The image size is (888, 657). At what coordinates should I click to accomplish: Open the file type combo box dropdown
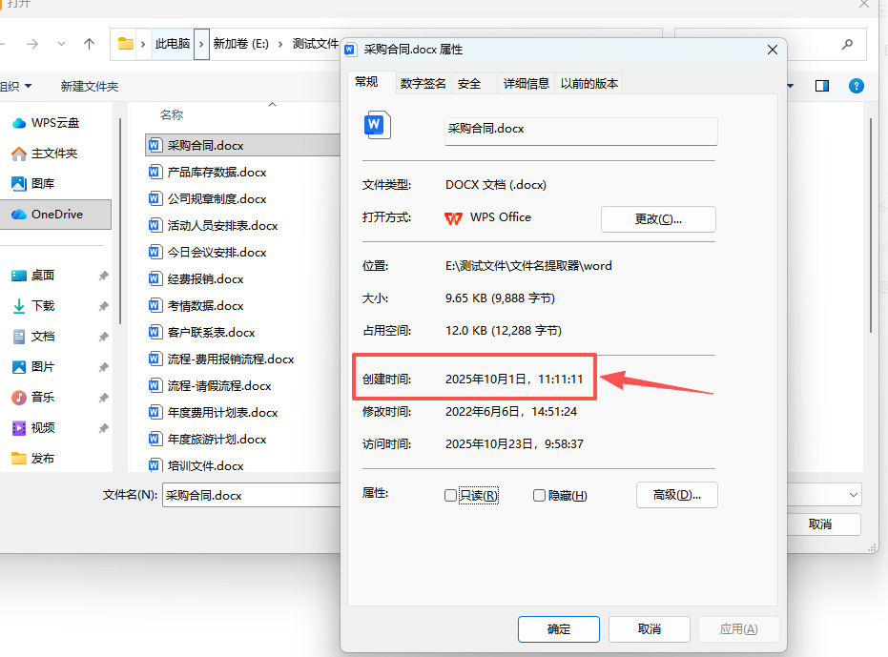[x=854, y=495]
